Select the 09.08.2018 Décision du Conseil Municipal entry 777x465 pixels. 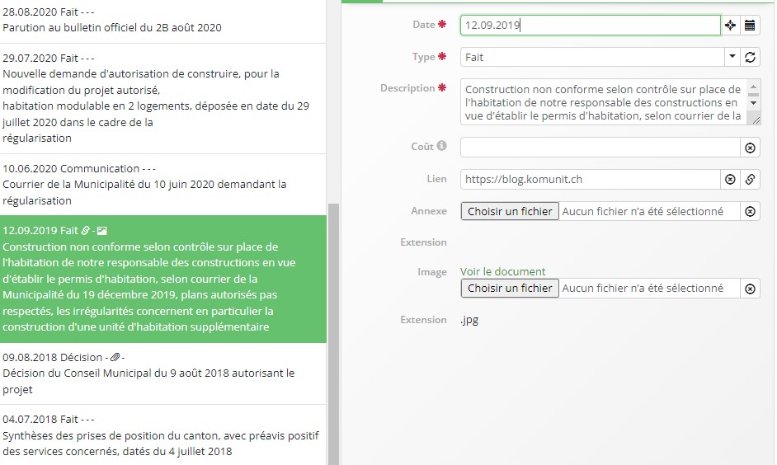(162, 373)
